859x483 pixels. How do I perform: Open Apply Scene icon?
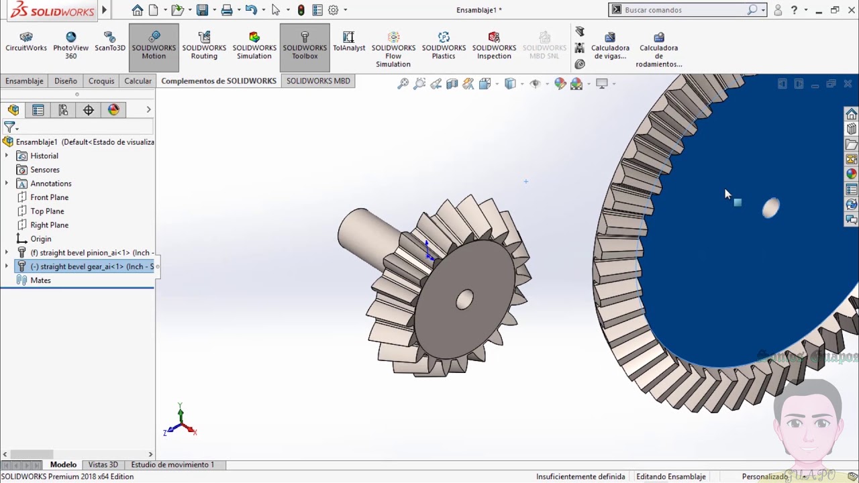coord(576,84)
